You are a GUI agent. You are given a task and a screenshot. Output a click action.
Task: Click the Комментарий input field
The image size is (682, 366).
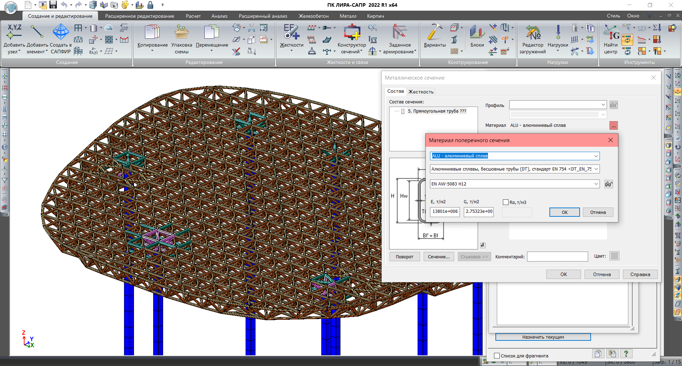(x=557, y=257)
